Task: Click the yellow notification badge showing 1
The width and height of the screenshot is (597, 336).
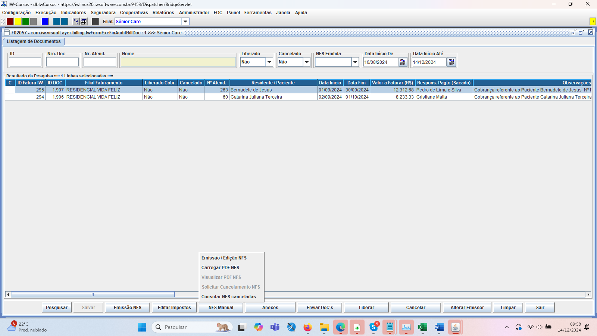Action: pos(593,22)
